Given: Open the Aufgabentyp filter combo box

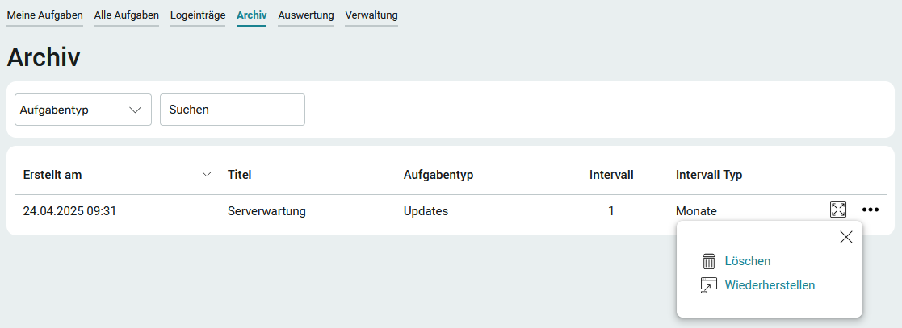Looking at the screenshot, I should 83,110.
